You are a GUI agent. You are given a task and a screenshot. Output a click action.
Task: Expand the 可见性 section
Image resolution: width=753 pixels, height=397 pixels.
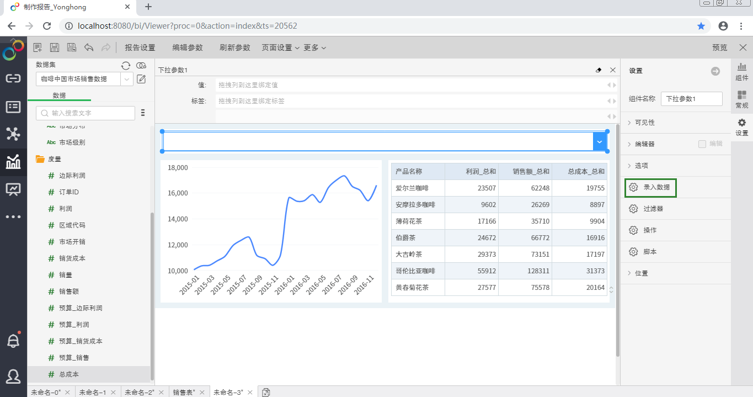point(644,123)
